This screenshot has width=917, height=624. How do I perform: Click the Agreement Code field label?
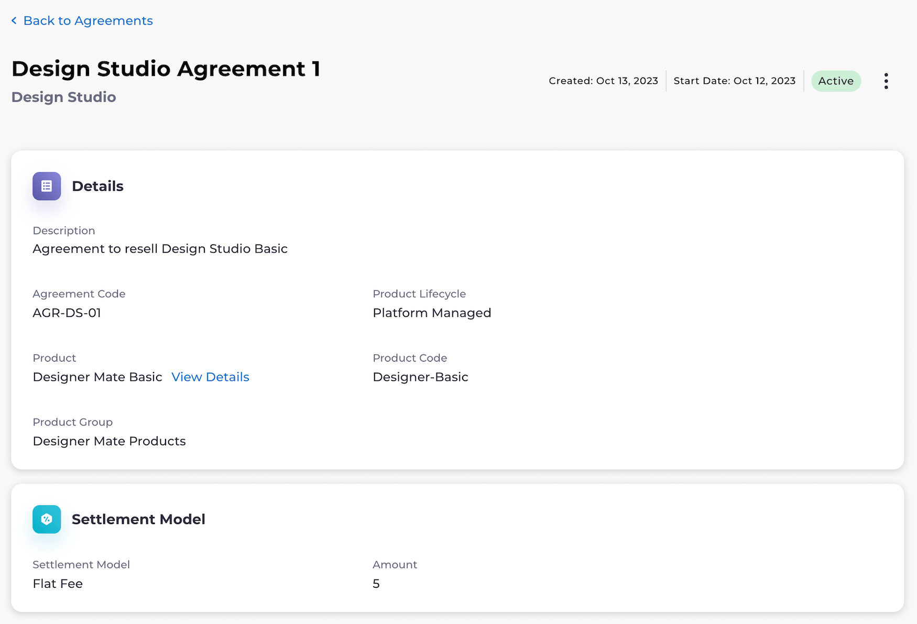click(x=79, y=294)
